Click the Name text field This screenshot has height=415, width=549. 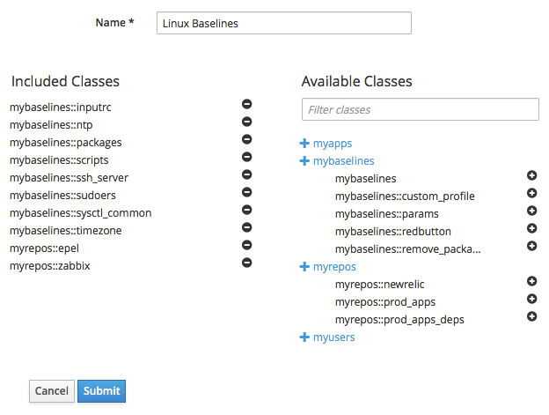[283, 23]
